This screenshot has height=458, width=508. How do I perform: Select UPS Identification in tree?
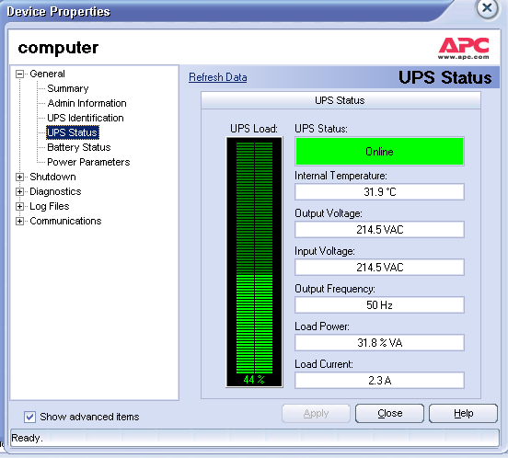tap(86, 118)
